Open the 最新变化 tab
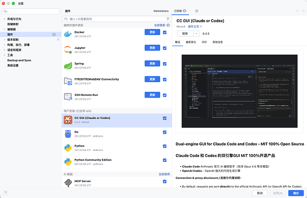This screenshot has height=198, width=307. pyautogui.click(x=191, y=42)
